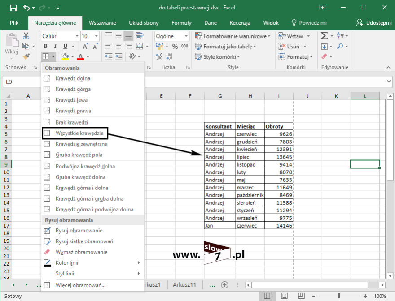
Task: Align text to the right
Action: [x=128, y=46]
